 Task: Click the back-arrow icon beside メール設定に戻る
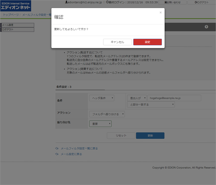tap(57, 154)
